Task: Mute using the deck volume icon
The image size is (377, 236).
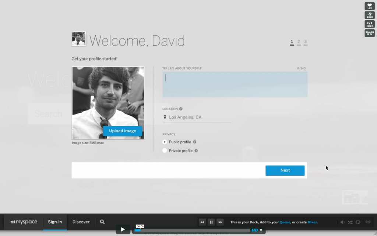Action: [x=343, y=222]
